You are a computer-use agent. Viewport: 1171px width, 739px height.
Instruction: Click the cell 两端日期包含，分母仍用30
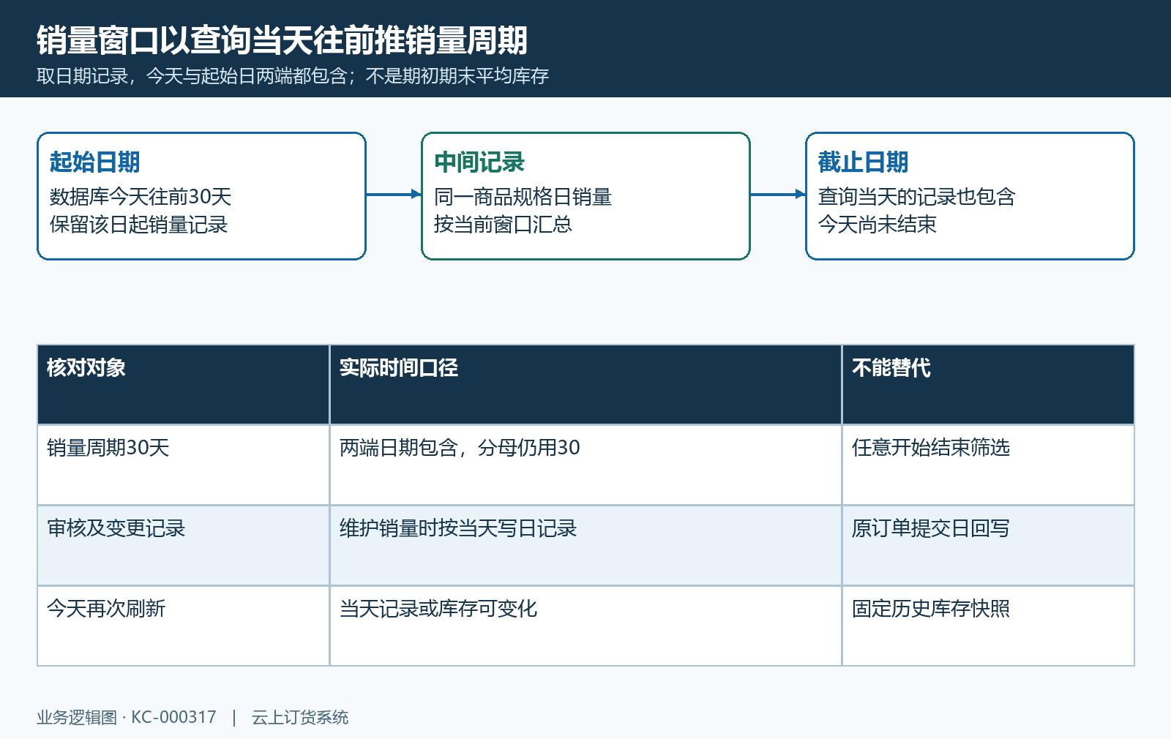click(585, 465)
